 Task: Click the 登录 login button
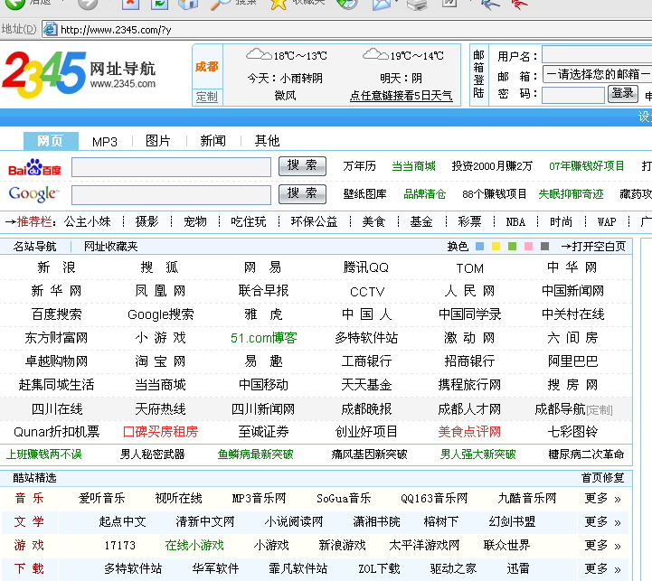pos(622,94)
